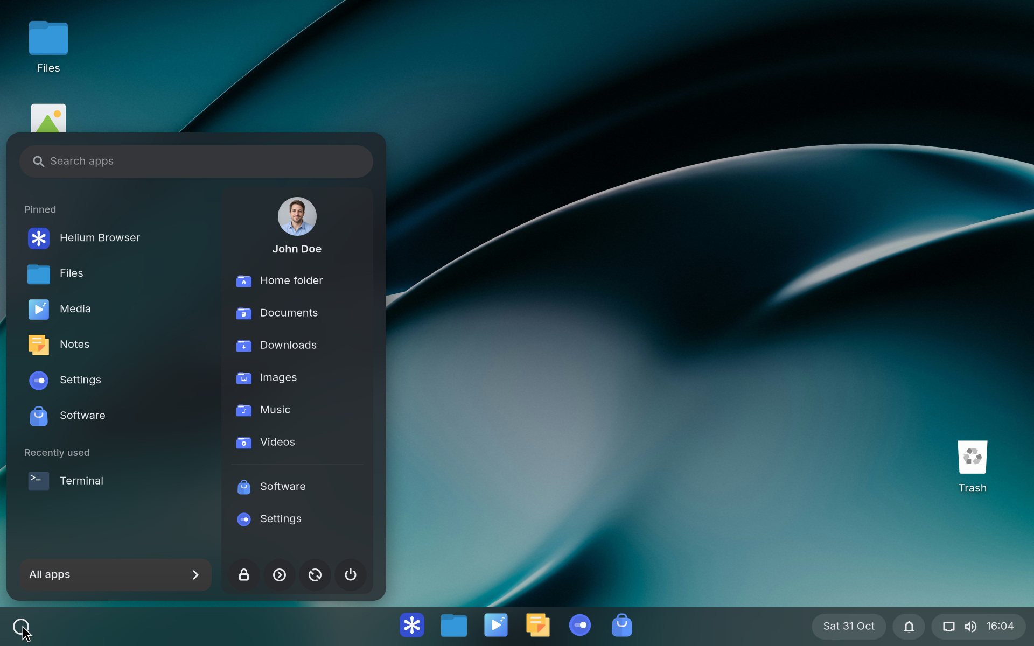1034x646 pixels.
Task: Click the restart button
Action: pos(315,575)
